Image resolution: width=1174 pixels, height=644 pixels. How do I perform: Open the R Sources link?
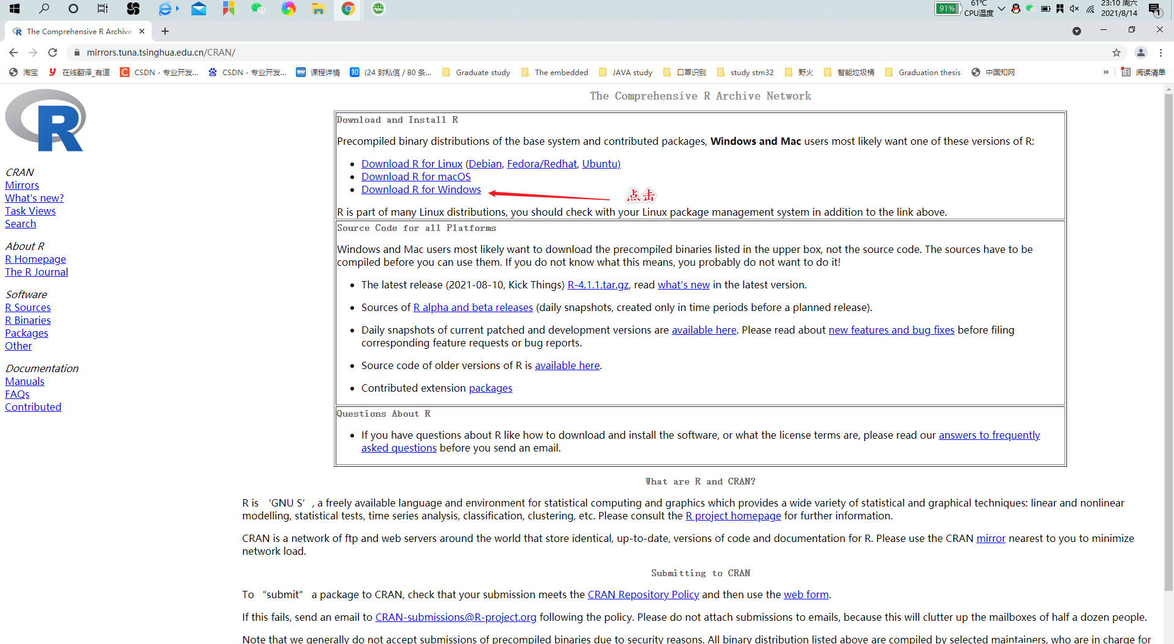28,307
